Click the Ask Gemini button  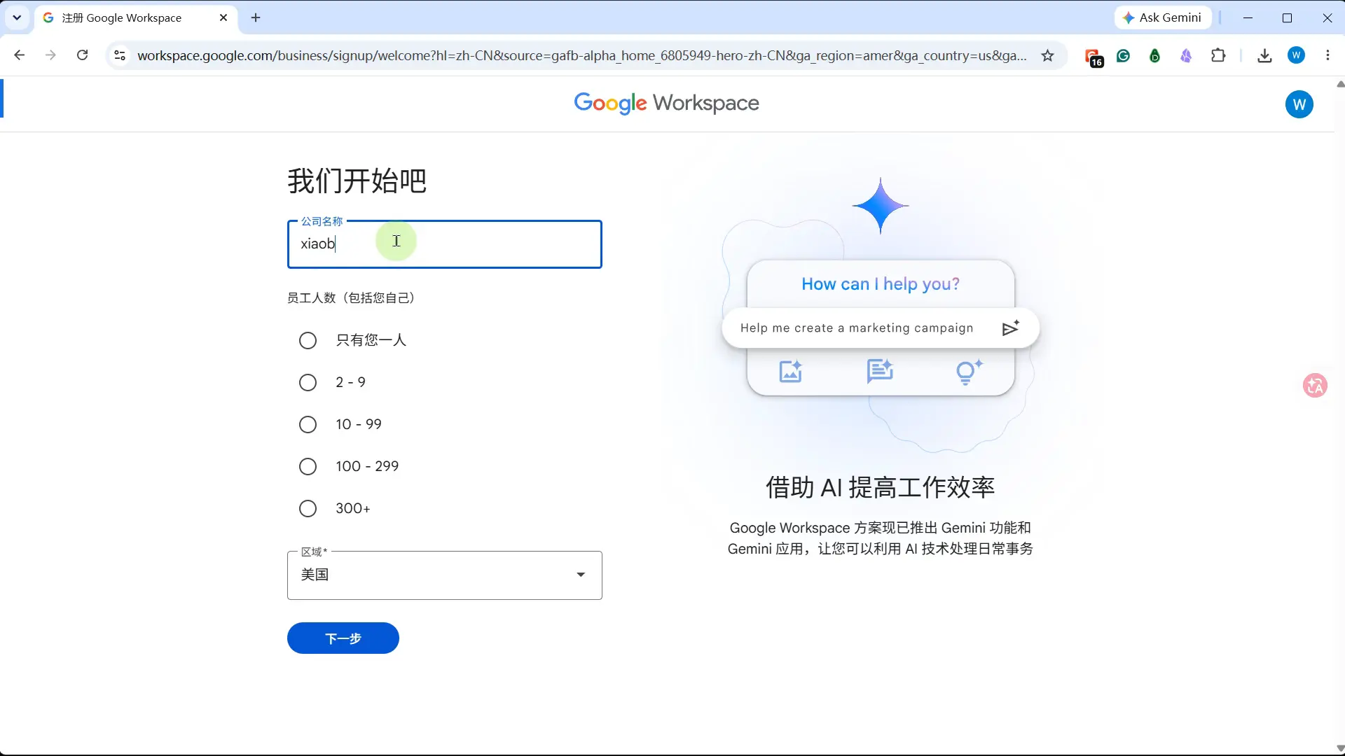[x=1163, y=17]
